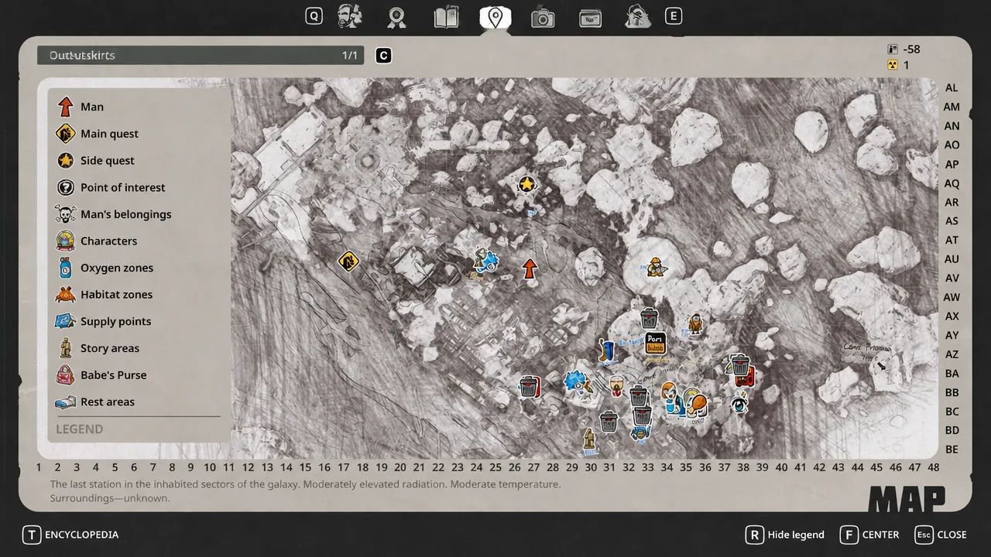
Task: Click the trash can above the Port poster
Action: [650, 318]
